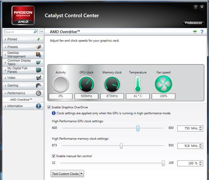Click the 500MHz GPU clock readout
This screenshot has height=180, width=209.
[87, 96]
